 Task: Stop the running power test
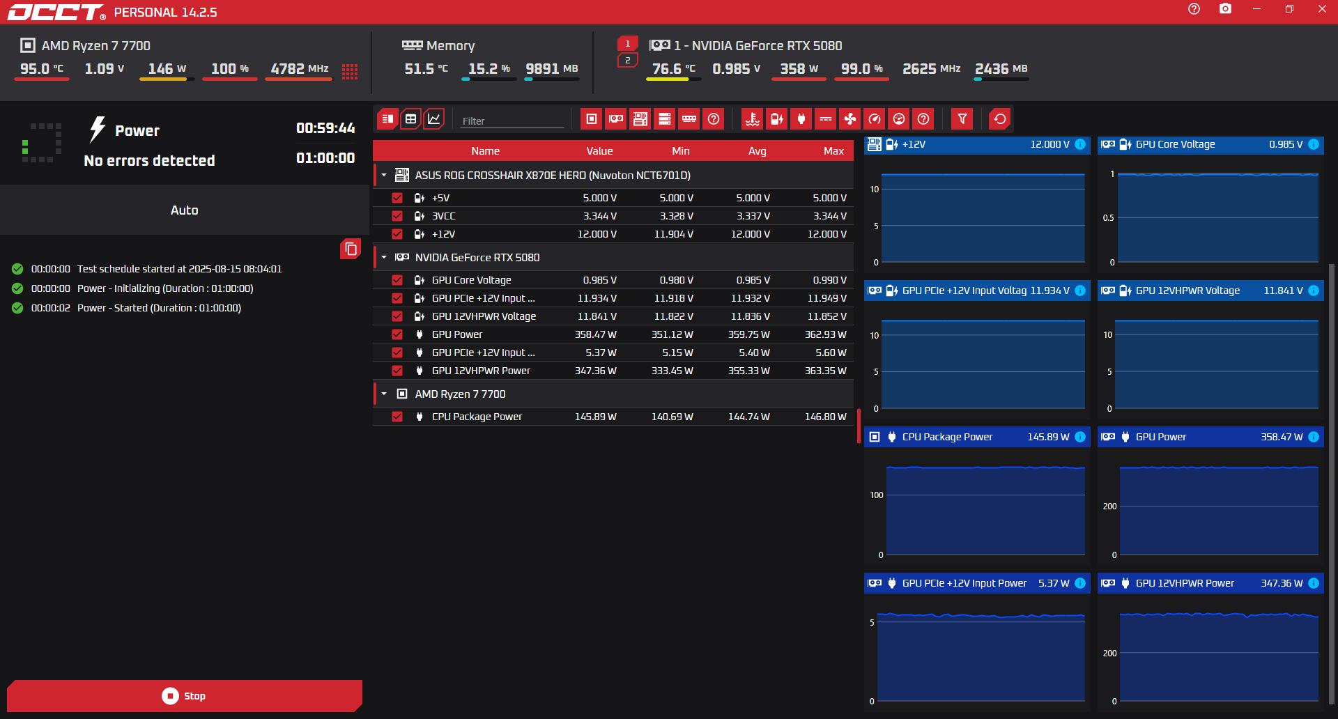click(x=185, y=696)
